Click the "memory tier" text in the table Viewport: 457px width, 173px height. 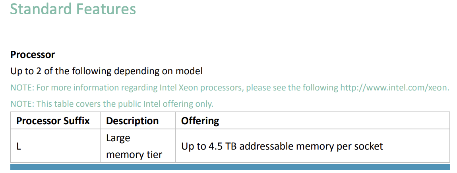point(134,154)
